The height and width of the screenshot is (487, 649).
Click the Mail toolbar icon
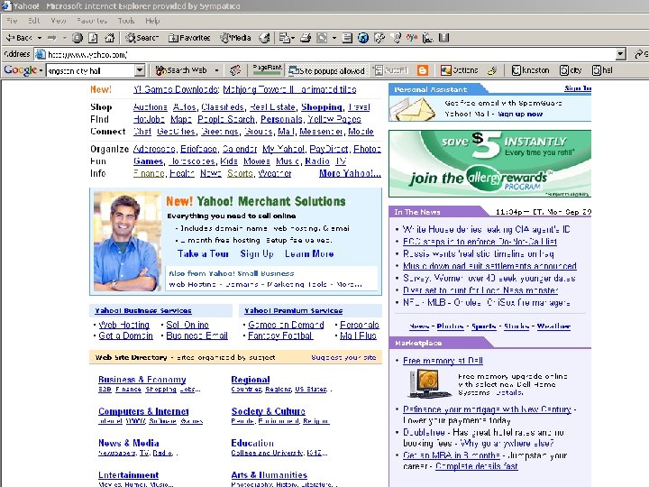point(284,38)
